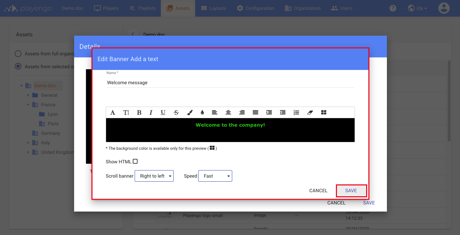The image size is (460, 235).
Task: Select Assets from full organization radio
Action: coord(18,54)
